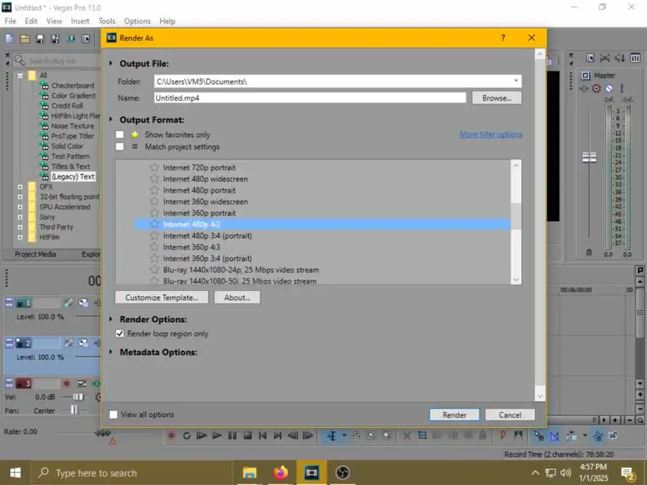Click the Trim crop icon in editing toolbar
Image resolution: width=647 pixels, height=485 pixels.
click(422, 436)
